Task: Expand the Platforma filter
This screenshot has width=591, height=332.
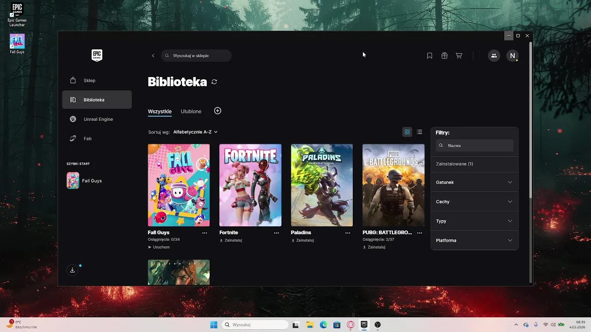Action: click(475, 241)
